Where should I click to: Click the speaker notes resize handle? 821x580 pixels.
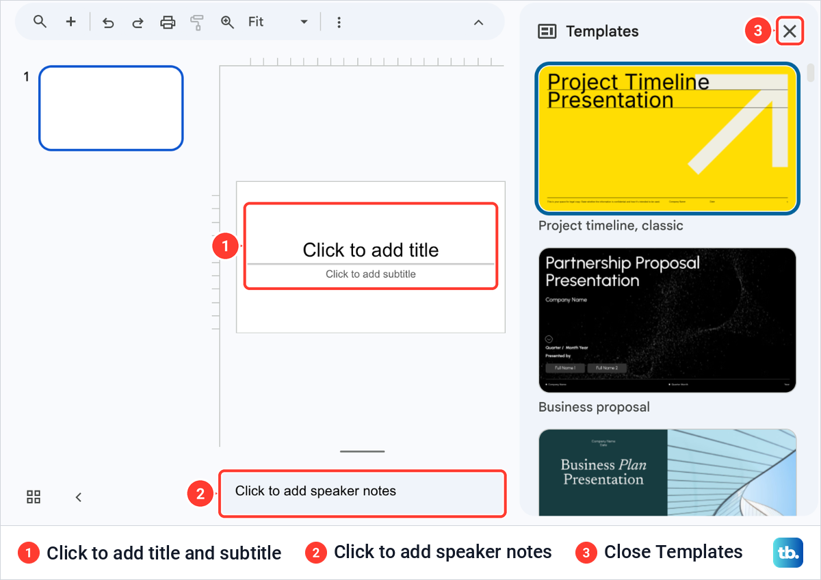(x=363, y=451)
